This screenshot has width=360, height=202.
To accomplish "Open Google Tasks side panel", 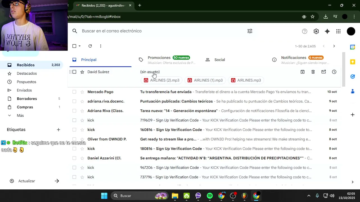I will 352,76.
